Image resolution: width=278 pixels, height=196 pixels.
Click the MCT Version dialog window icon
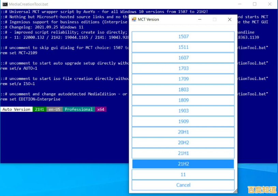pyautogui.click(x=134, y=19)
